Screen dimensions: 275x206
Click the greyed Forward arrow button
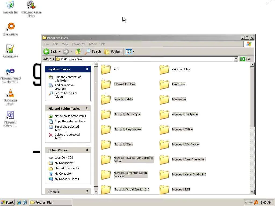66,51
